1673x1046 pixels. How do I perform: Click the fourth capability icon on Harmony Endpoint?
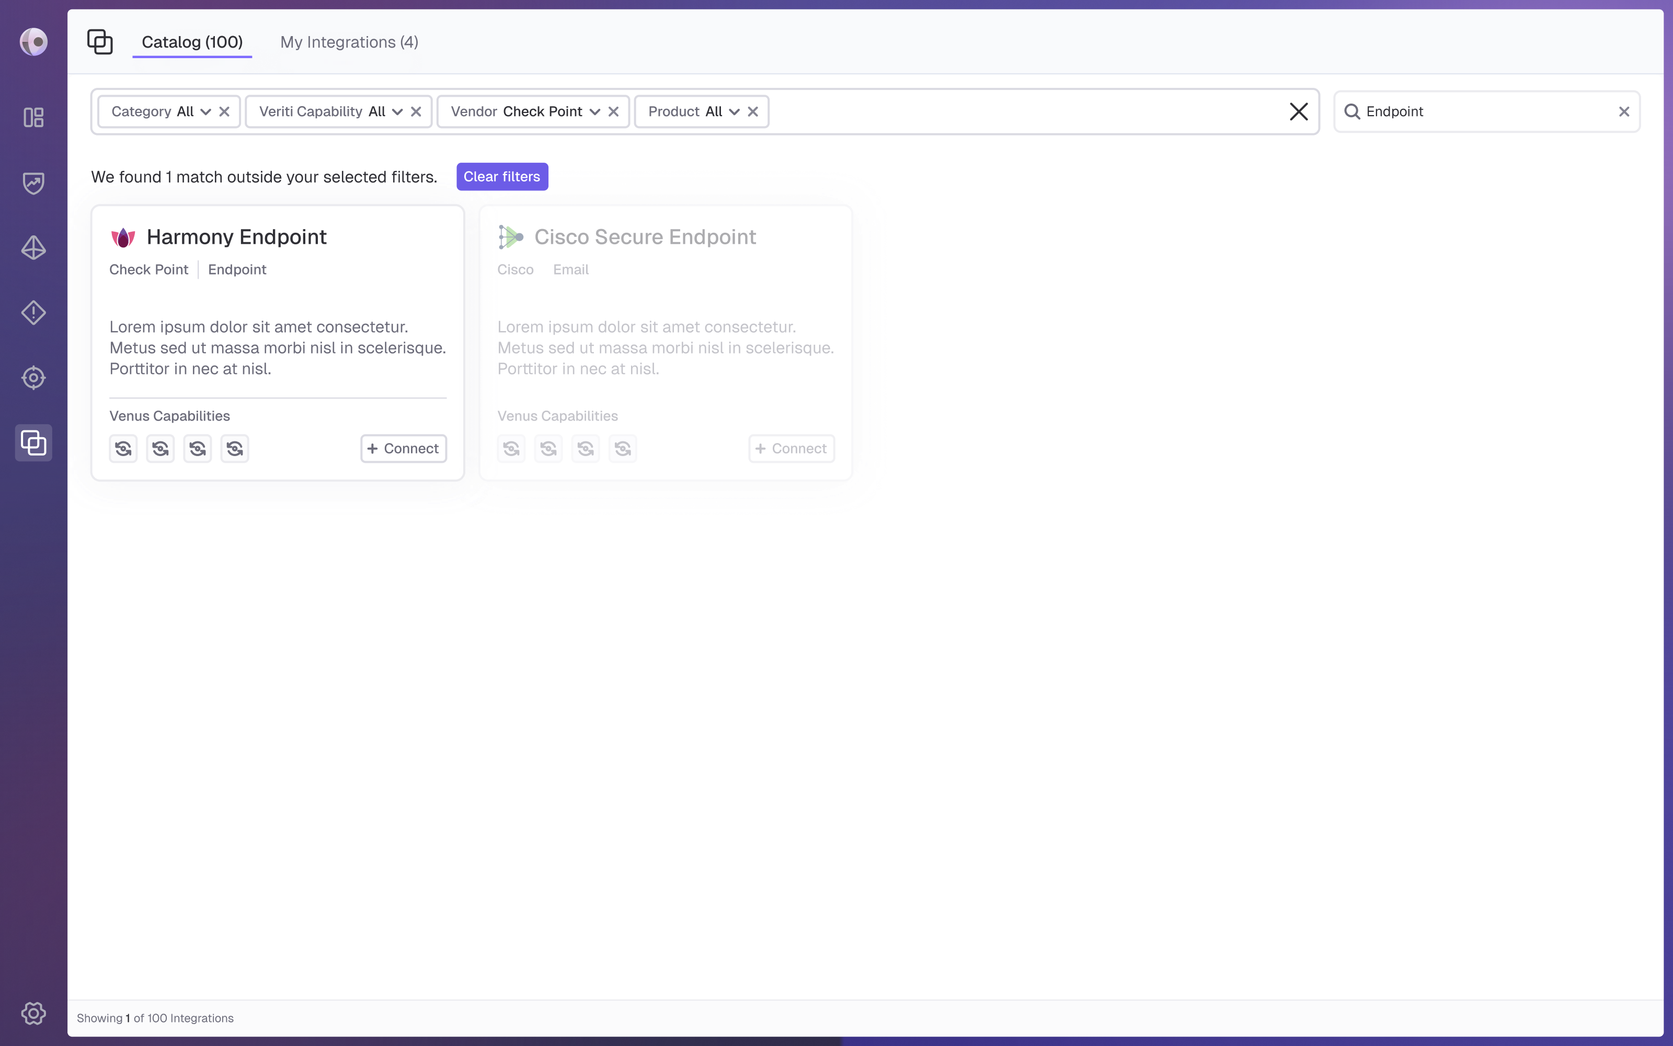(x=234, y=448)
